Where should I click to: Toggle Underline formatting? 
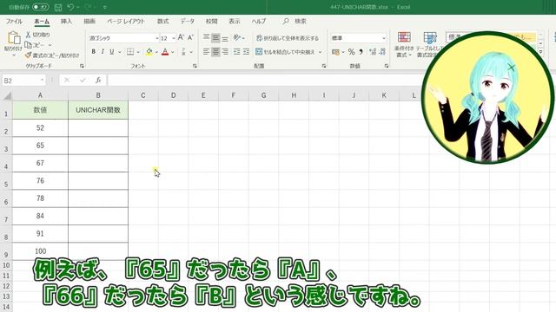(x=112, y=52)
